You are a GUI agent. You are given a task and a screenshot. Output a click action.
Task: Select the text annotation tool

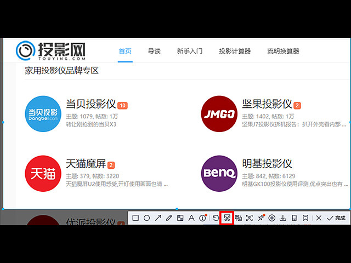191,218
